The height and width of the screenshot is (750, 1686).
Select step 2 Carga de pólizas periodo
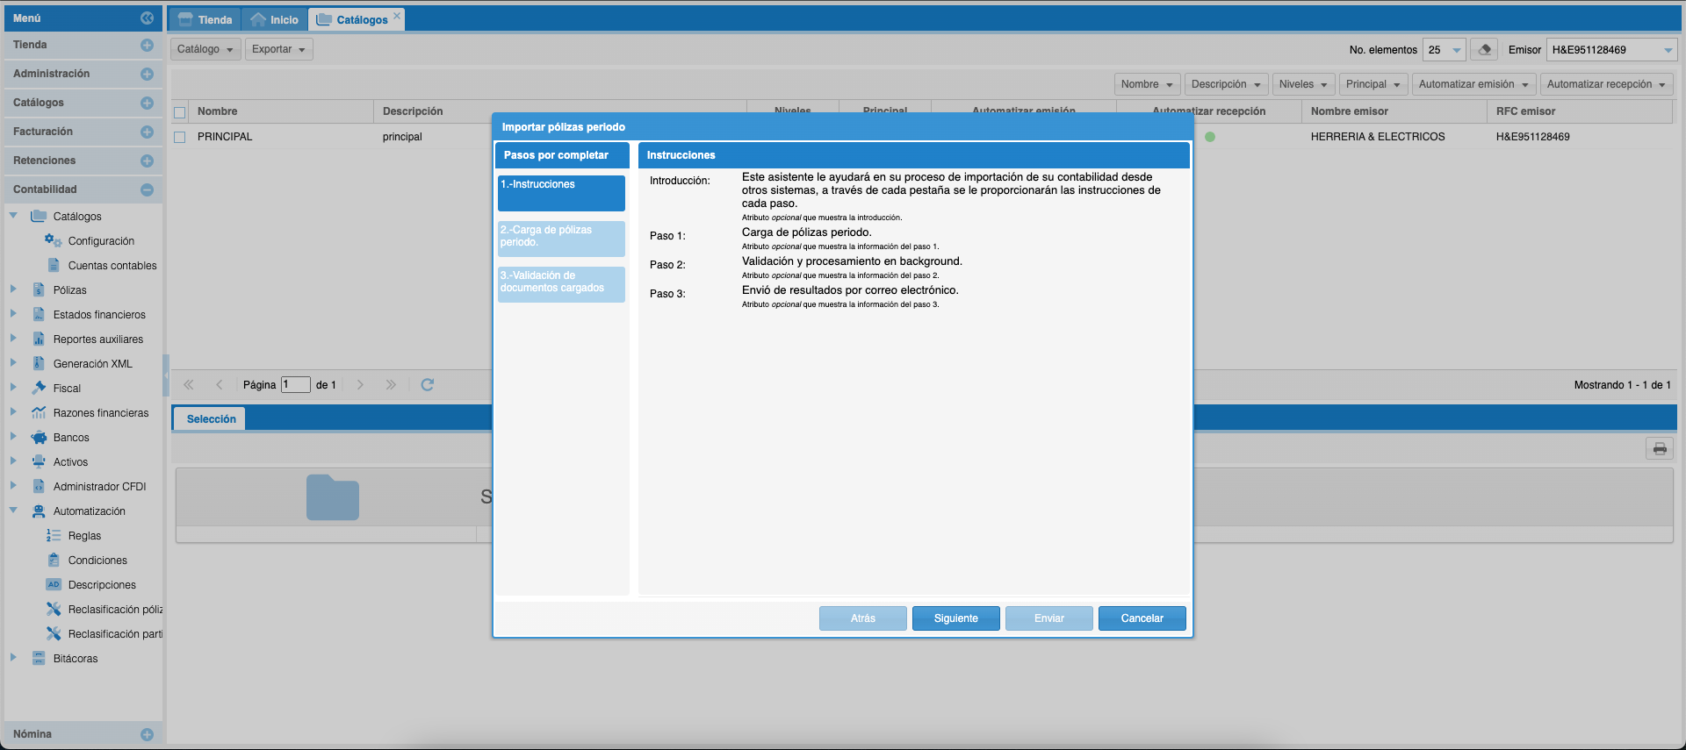(561, 238)
